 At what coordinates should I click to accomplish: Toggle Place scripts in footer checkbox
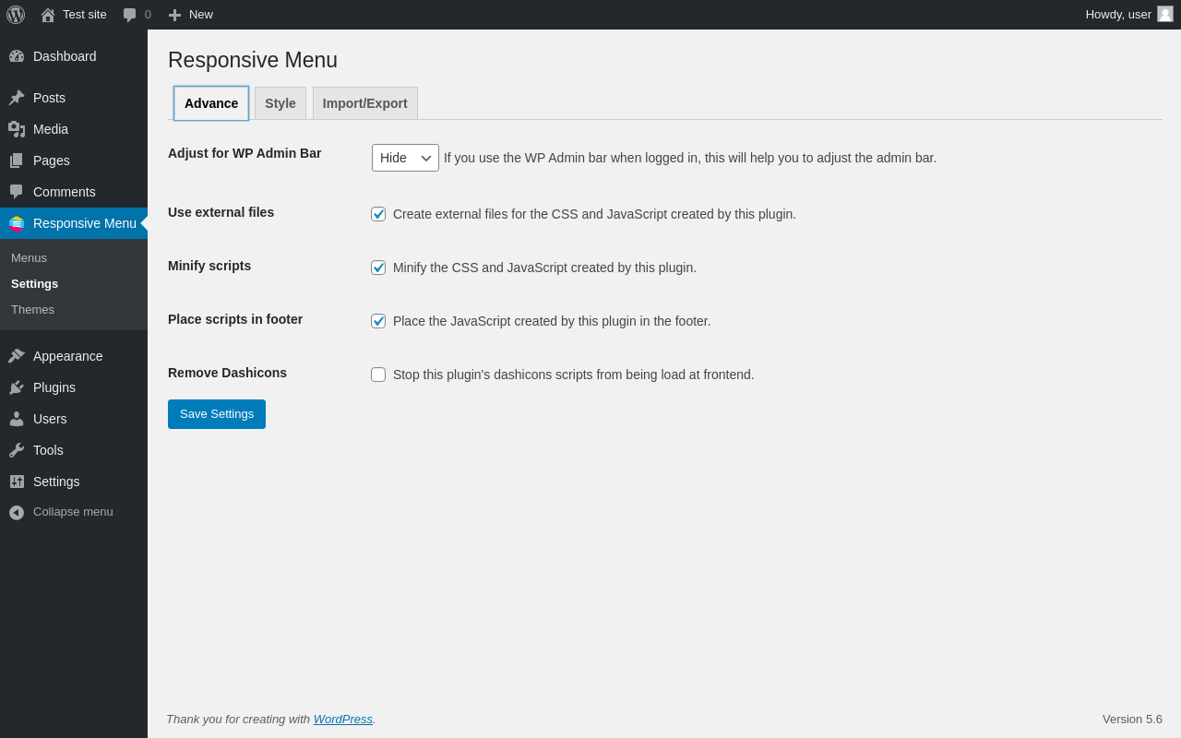(x=378, y=321)
